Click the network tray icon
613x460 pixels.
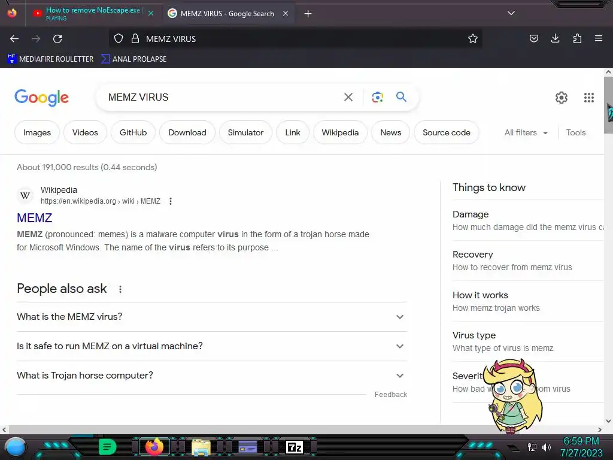click(532, 447)
